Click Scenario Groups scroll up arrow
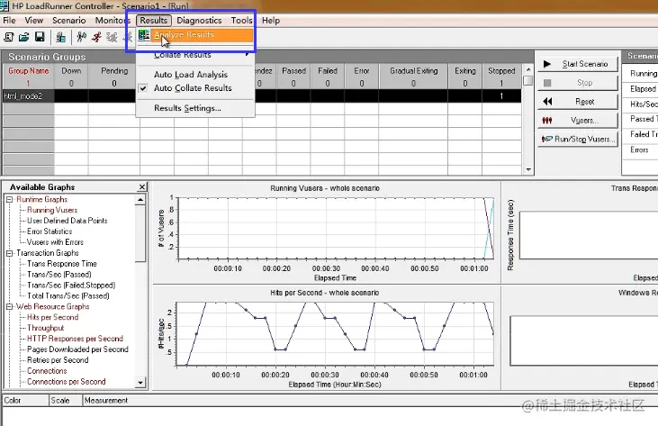This screenshot has width=658, height=426. pyautogui.click(x=528, y=69)
